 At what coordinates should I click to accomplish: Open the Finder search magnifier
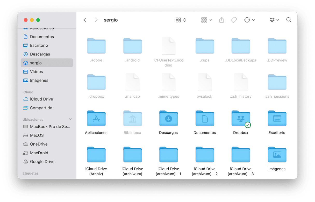[x=289, y=20]
